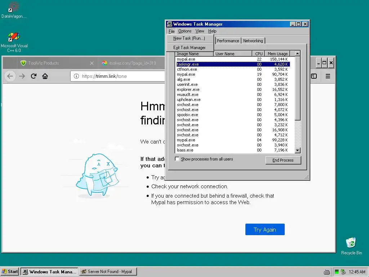The image size is (369, 277).
Task: Select the alg.exe process row
Action: click(233, 79)
